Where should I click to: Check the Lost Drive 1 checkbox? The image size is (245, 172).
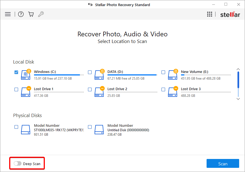(16, 90)
